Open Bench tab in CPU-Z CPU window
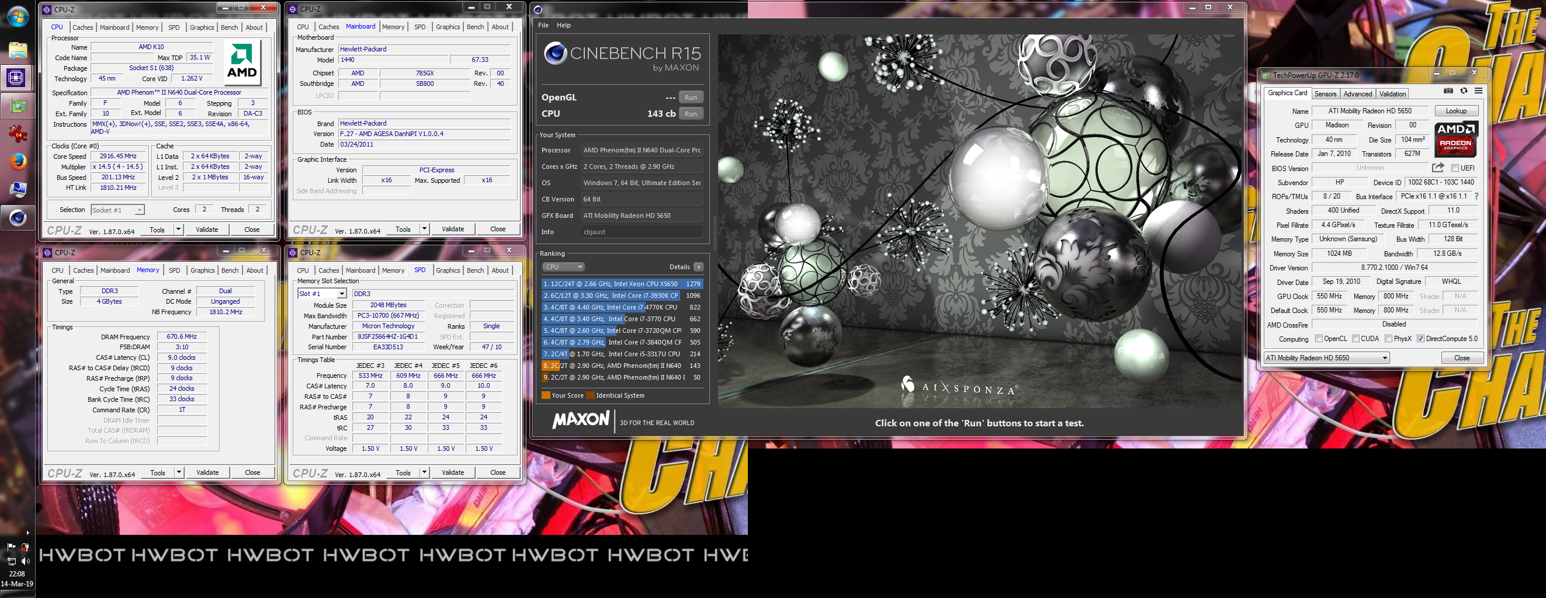 [229, 27]
